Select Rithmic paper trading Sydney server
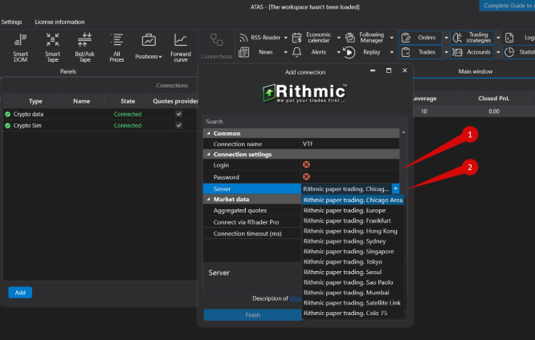The width and height of the screenshot is (535, 340). tap(353, 241)
